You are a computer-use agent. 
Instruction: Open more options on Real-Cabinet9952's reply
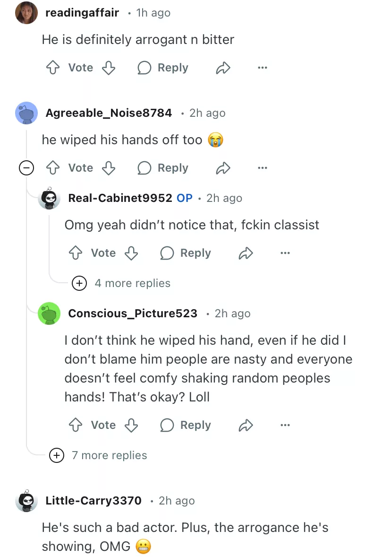tap(285, 253)
